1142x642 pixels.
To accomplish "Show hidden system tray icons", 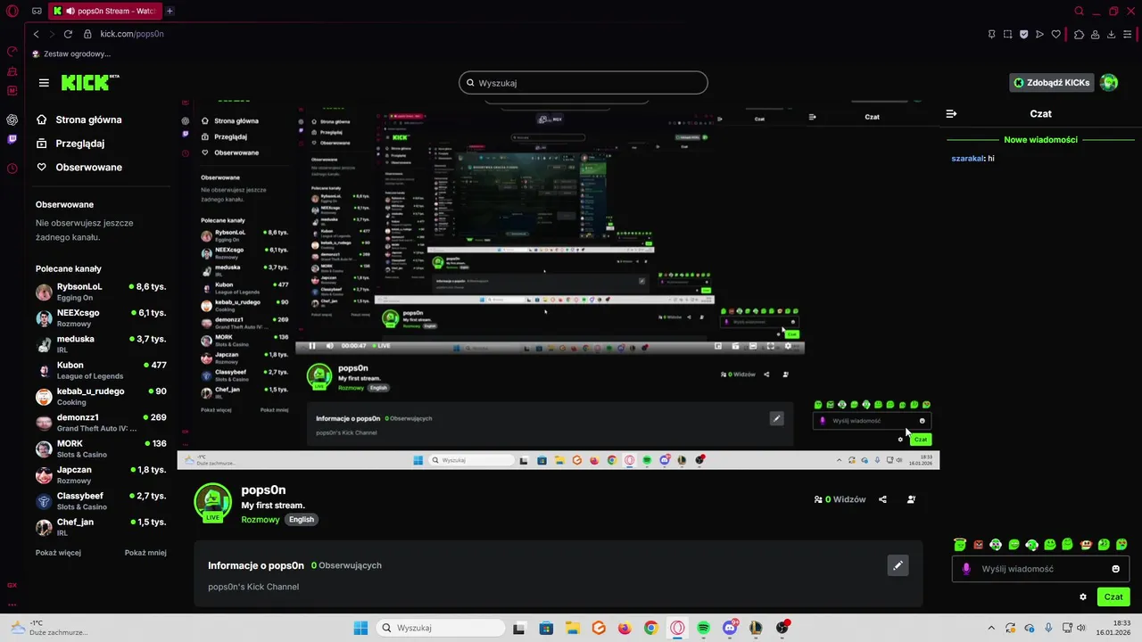I will (991, 628).
